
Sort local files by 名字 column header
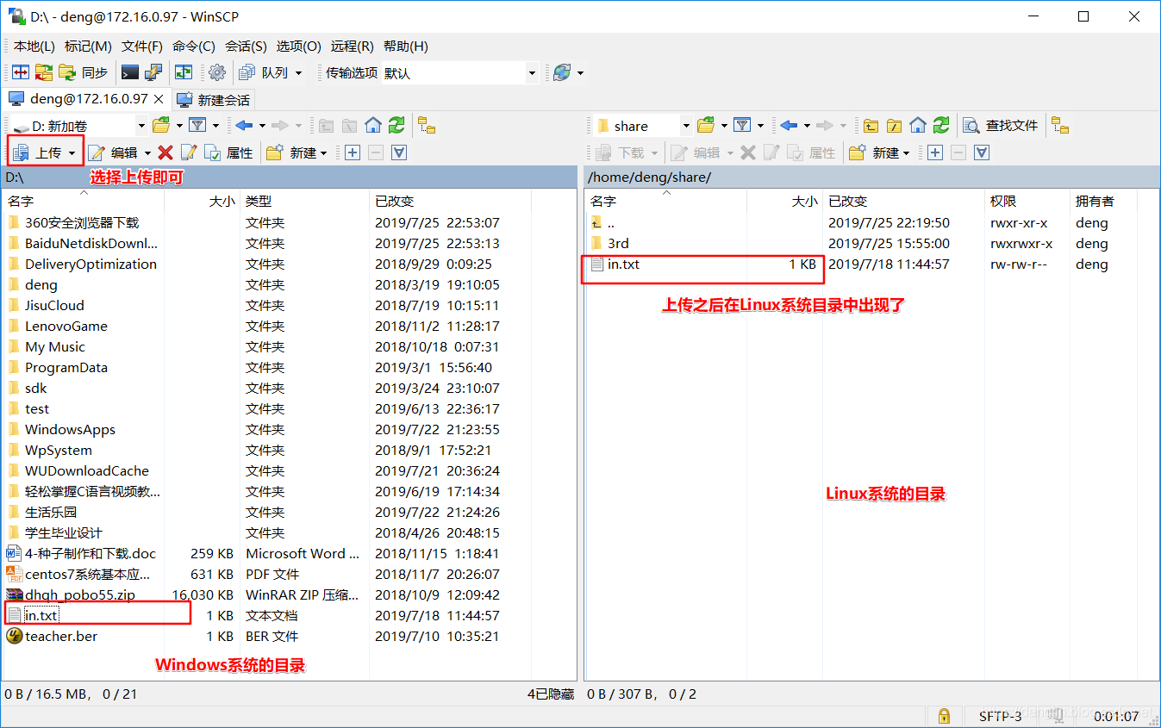click(x=84, y=201)
